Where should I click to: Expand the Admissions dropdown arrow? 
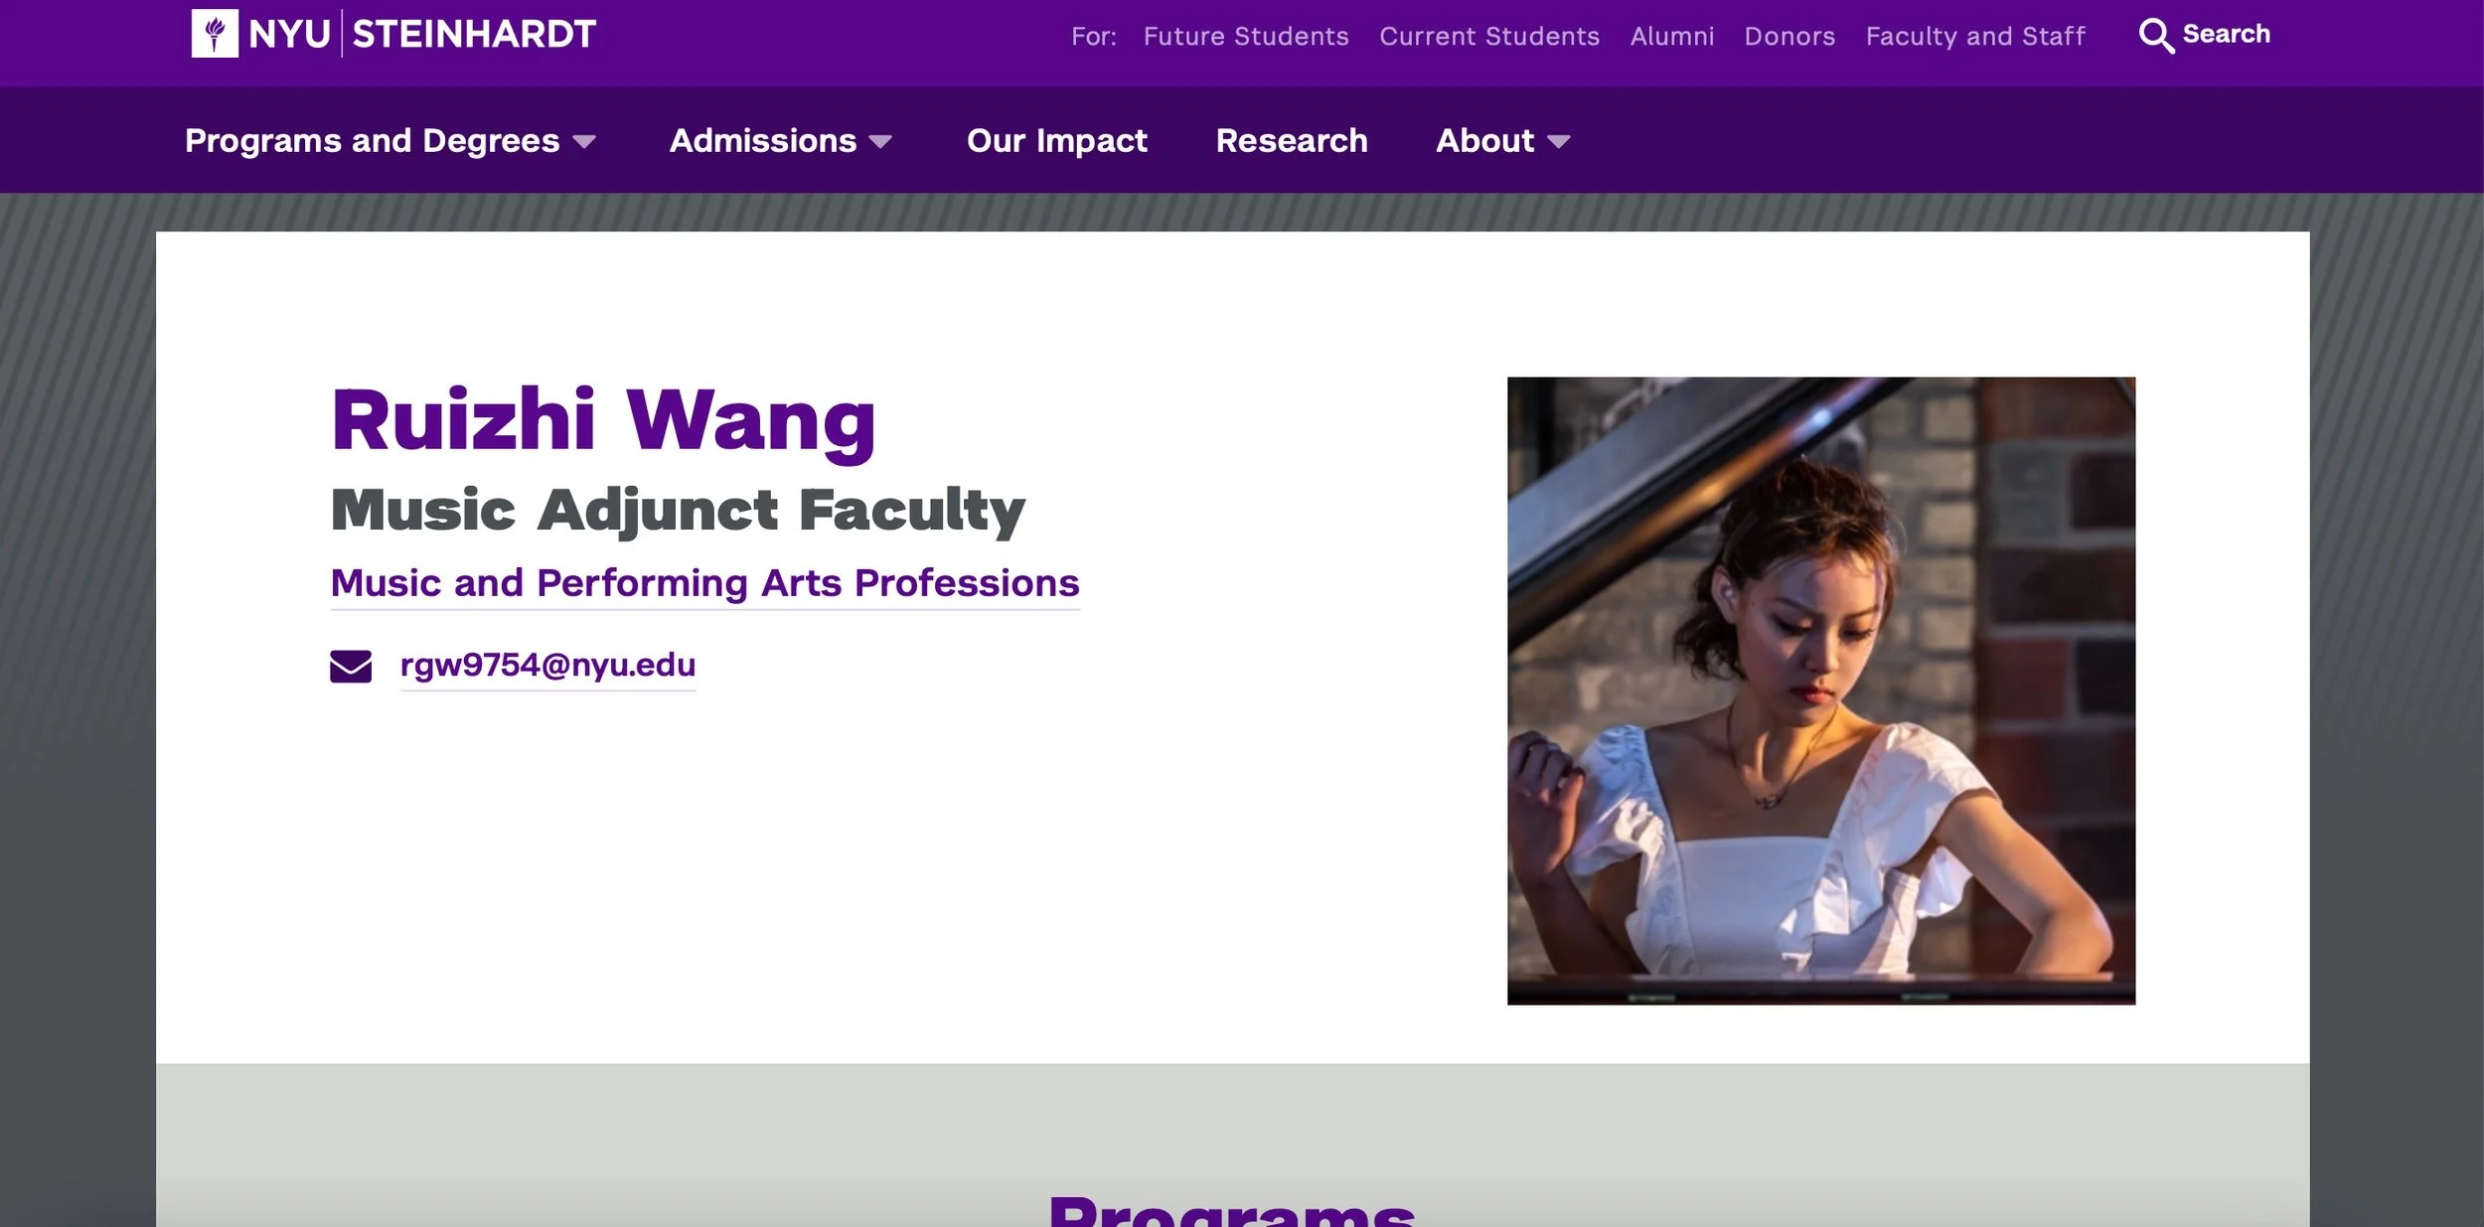coord(880,142)
